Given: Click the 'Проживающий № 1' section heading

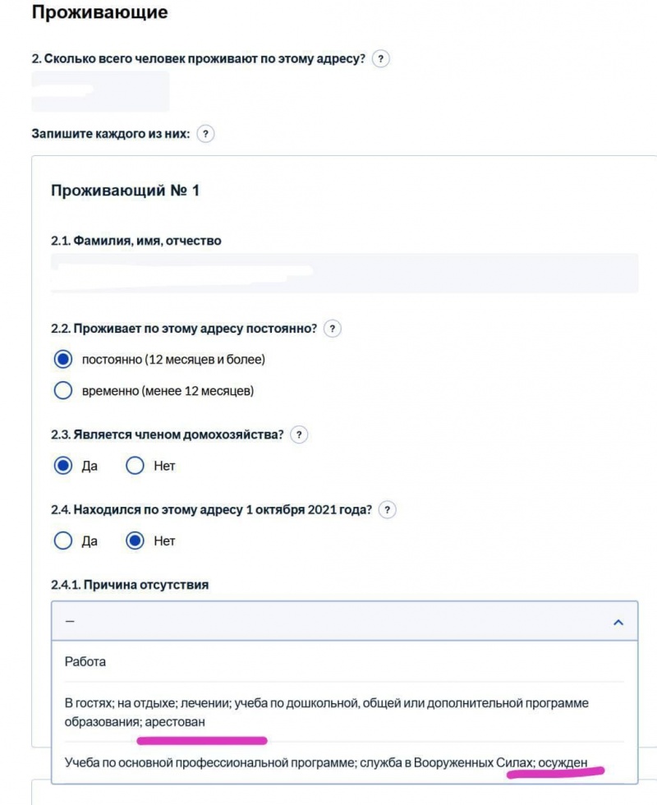Looking at the screenshot, I should tap(125, 191).
